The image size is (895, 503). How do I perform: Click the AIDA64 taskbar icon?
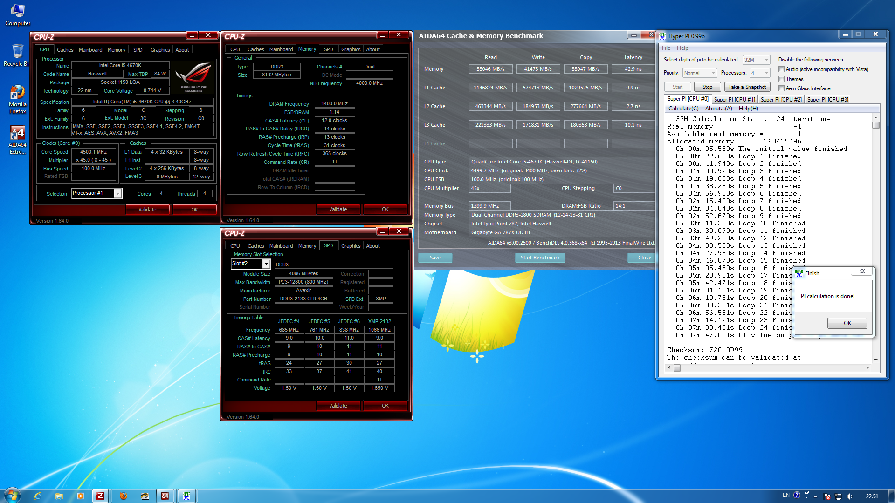coord(165,496)
